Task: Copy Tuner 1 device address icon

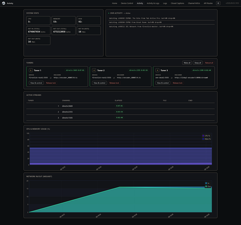Action: (50, 78)
